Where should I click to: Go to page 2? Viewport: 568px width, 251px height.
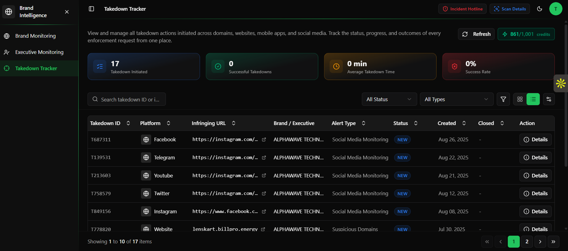click(527, 241)
